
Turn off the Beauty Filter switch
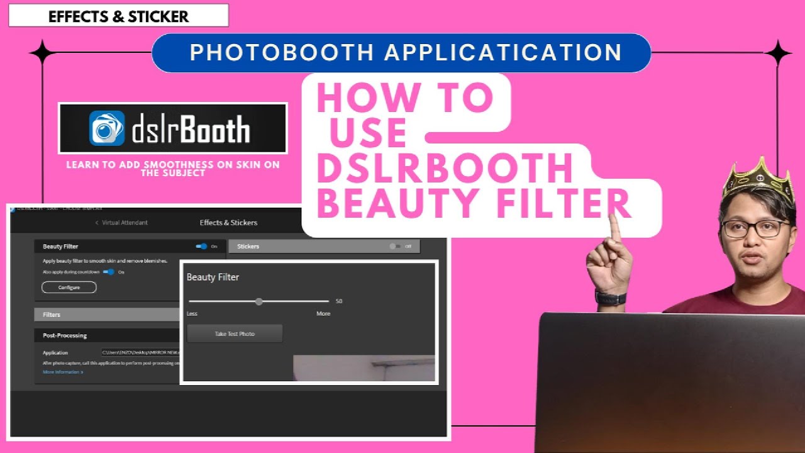(x=201, y=247)
